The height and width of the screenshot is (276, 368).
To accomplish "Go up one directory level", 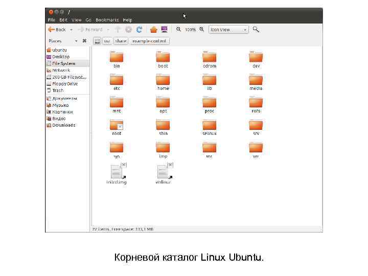I will click(118, 29).
